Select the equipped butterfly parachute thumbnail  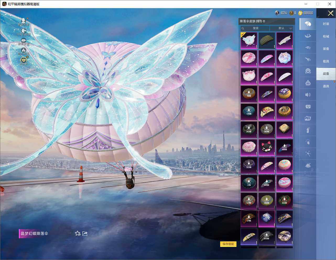[249, 41]
